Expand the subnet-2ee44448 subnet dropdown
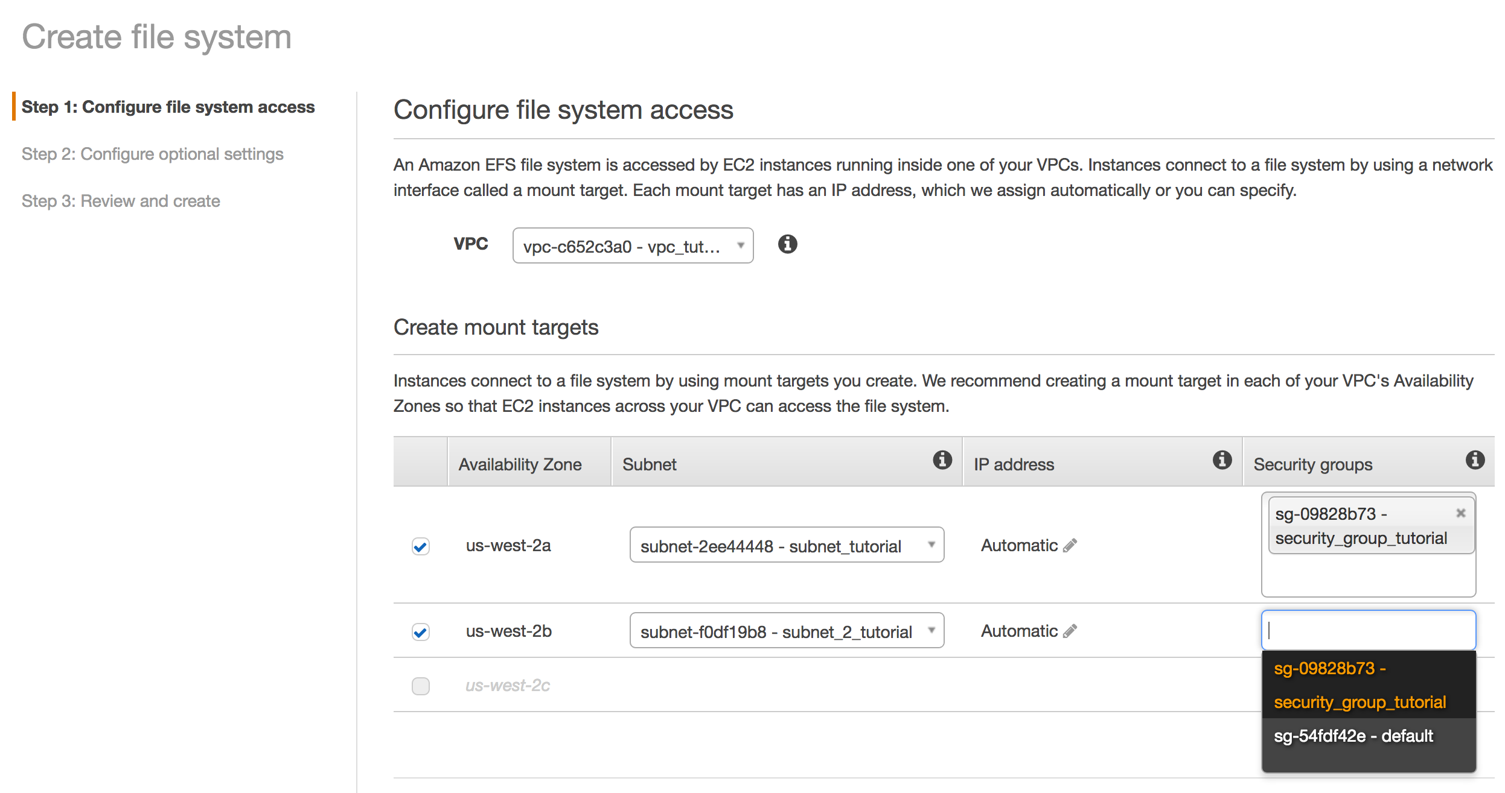This screenshot has width=1505, height=793. 787,546
